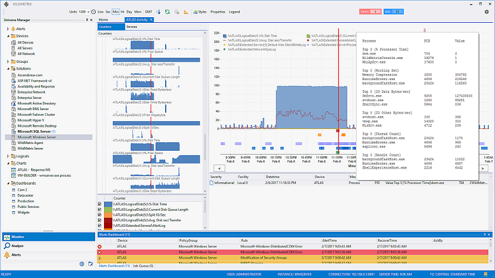Collapse the Dashboards tree node
Image resolution: width=495 pixels, height=278 pixels.
(8, 183)
